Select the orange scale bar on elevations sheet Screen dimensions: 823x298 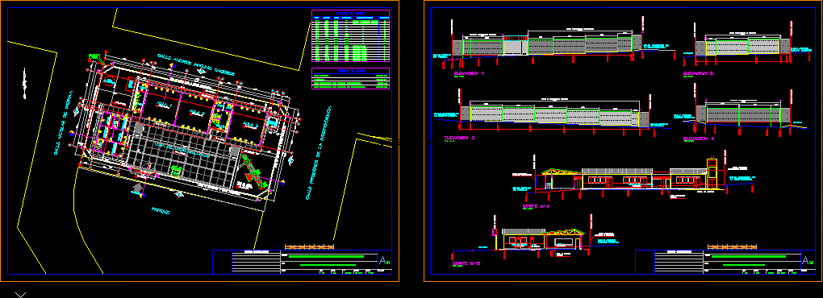732,246
